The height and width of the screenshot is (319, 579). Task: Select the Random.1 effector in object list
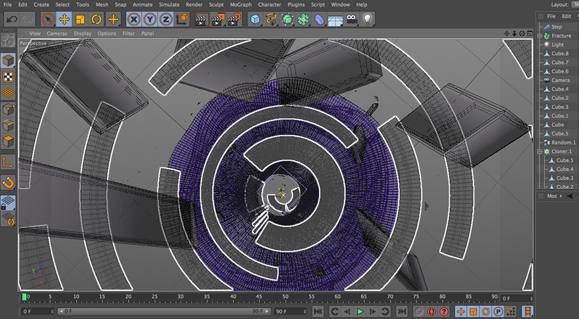pyautogui.click(x=563, y=143)
